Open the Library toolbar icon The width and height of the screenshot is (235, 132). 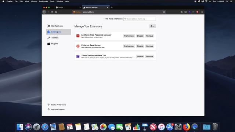(x=182, y=12)
